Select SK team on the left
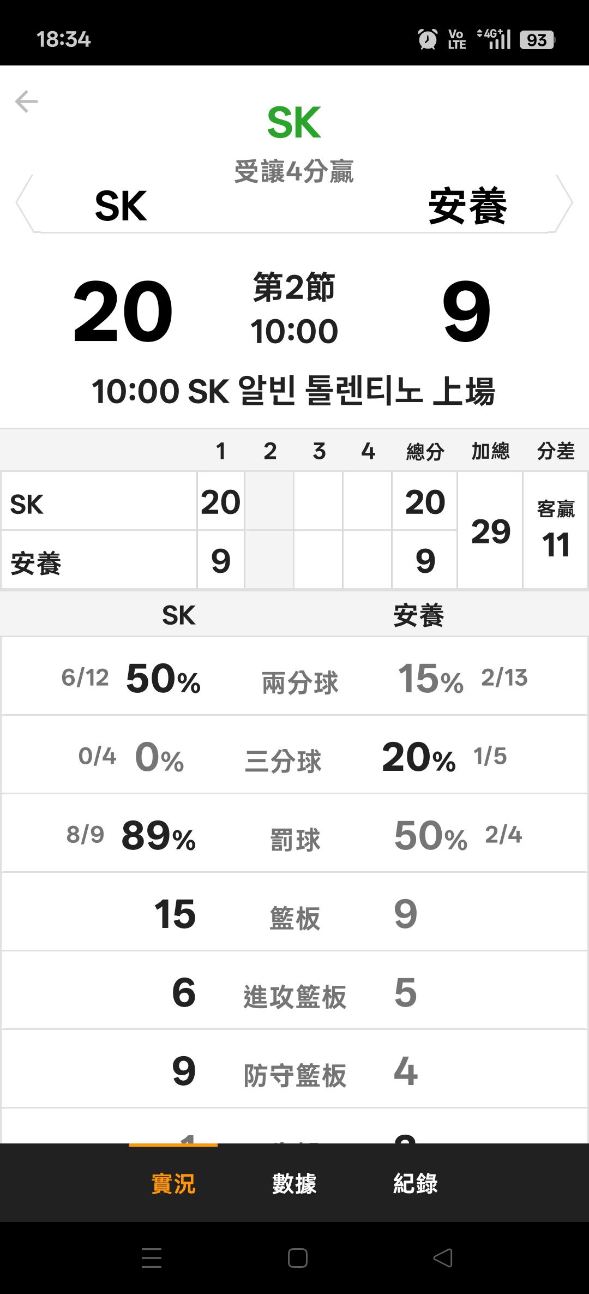Screen dimensions: 589x1294 121,206
